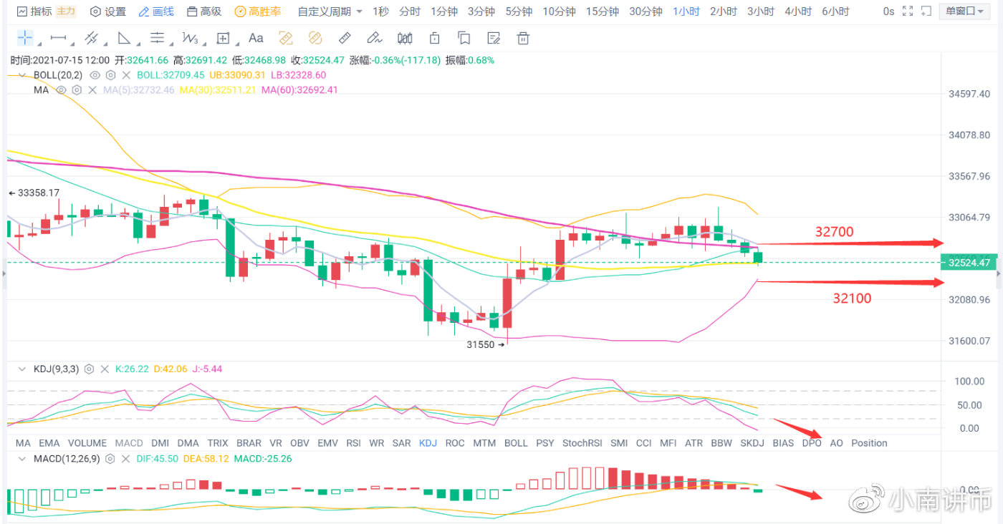Activate the ruler measure tool
The image size is (1003, 524).
pyautogui.click(x=345, y=38)
